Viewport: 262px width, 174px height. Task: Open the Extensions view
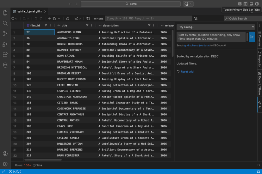point(5,55)
